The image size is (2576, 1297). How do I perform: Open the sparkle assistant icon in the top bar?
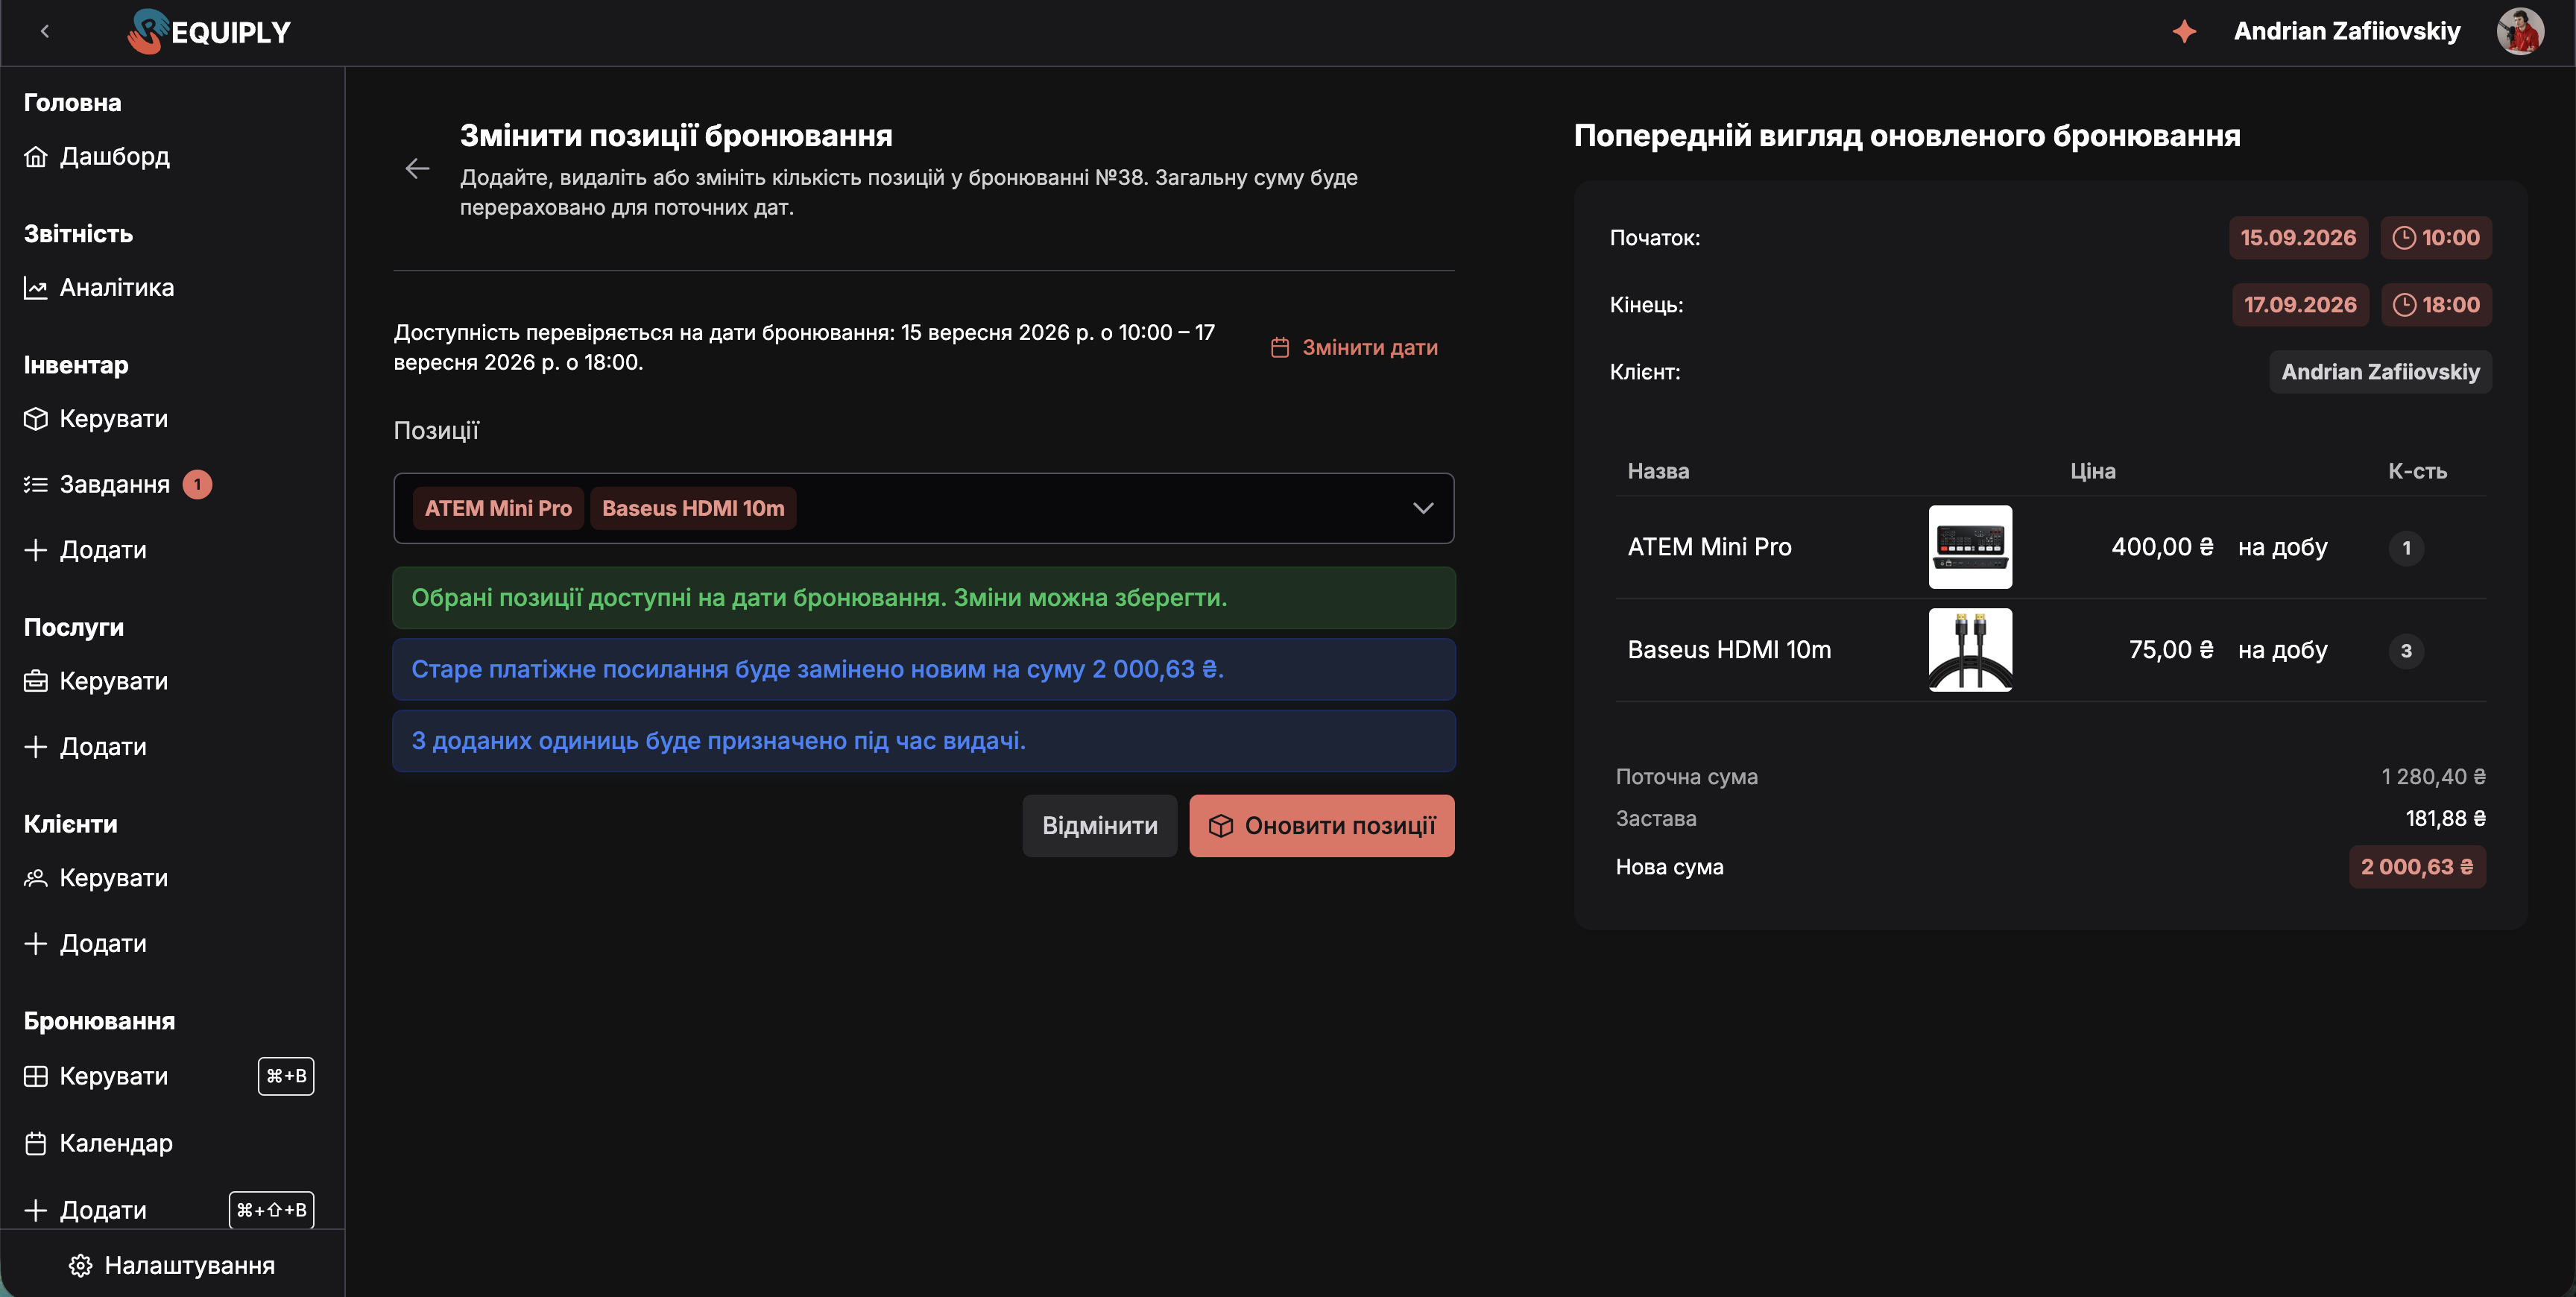click(2184, 32)
